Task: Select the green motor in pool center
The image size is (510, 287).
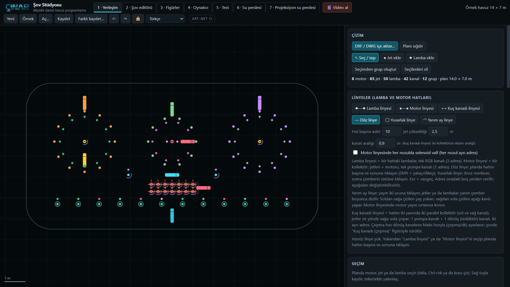Action: (x=172, y=109)
